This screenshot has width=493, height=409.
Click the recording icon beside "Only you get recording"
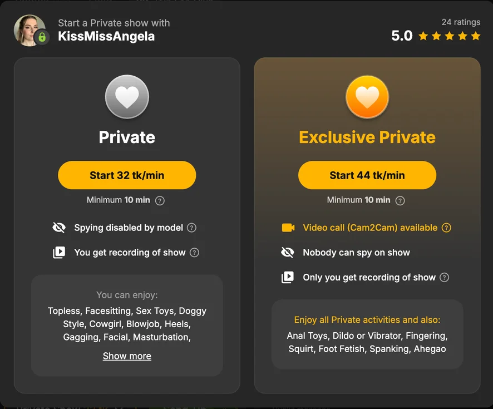tap(288, 277)
